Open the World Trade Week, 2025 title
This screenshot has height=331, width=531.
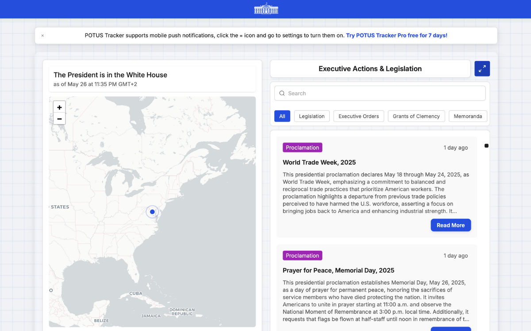(x=319, y=162)
